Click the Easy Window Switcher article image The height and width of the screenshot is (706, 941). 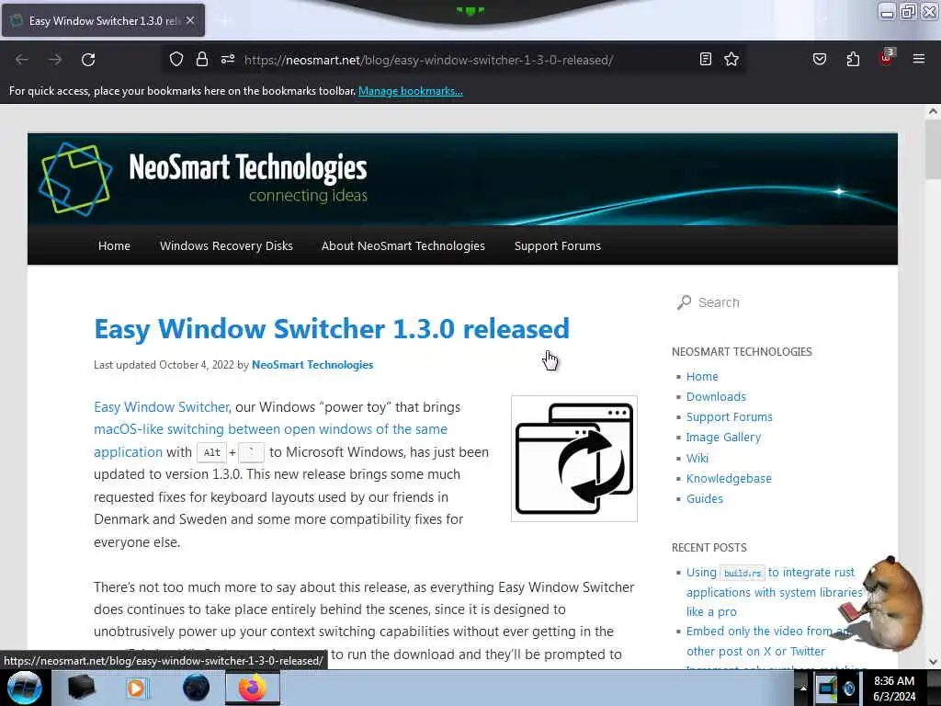pyautogui.click(x=574, y=459)
